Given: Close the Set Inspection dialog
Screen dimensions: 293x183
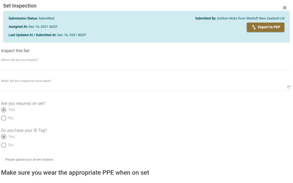Looking at the screenshot, I should pyautogui.click(x=284, y=8).
